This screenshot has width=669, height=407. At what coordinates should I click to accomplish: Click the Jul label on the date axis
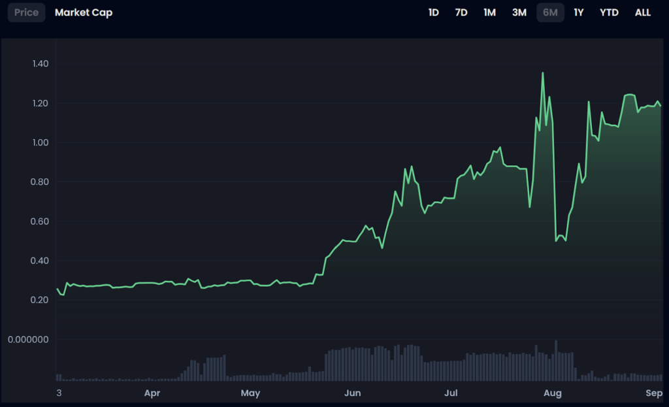[x=451, y=393]
